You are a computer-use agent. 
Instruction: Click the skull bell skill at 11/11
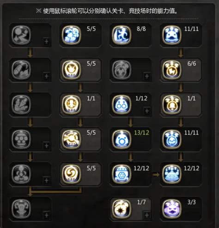(x=172, y=139)
